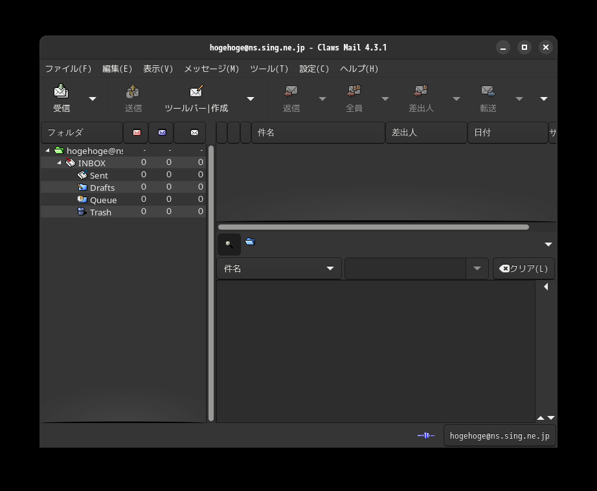
Task: Click the message list horizontal scrollbar
Action: click(373, 227)
